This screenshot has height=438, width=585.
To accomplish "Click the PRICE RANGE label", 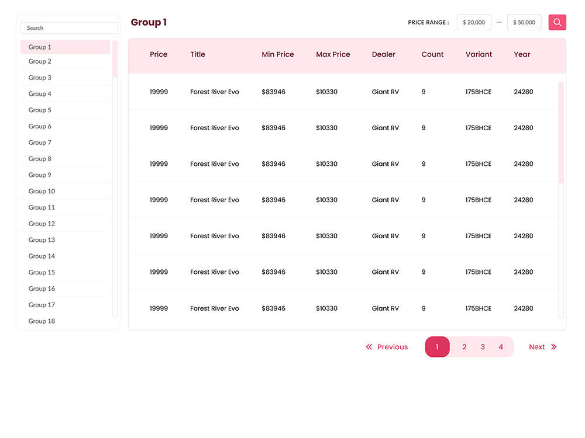I will pyautogui.click(x=428, y=22).
